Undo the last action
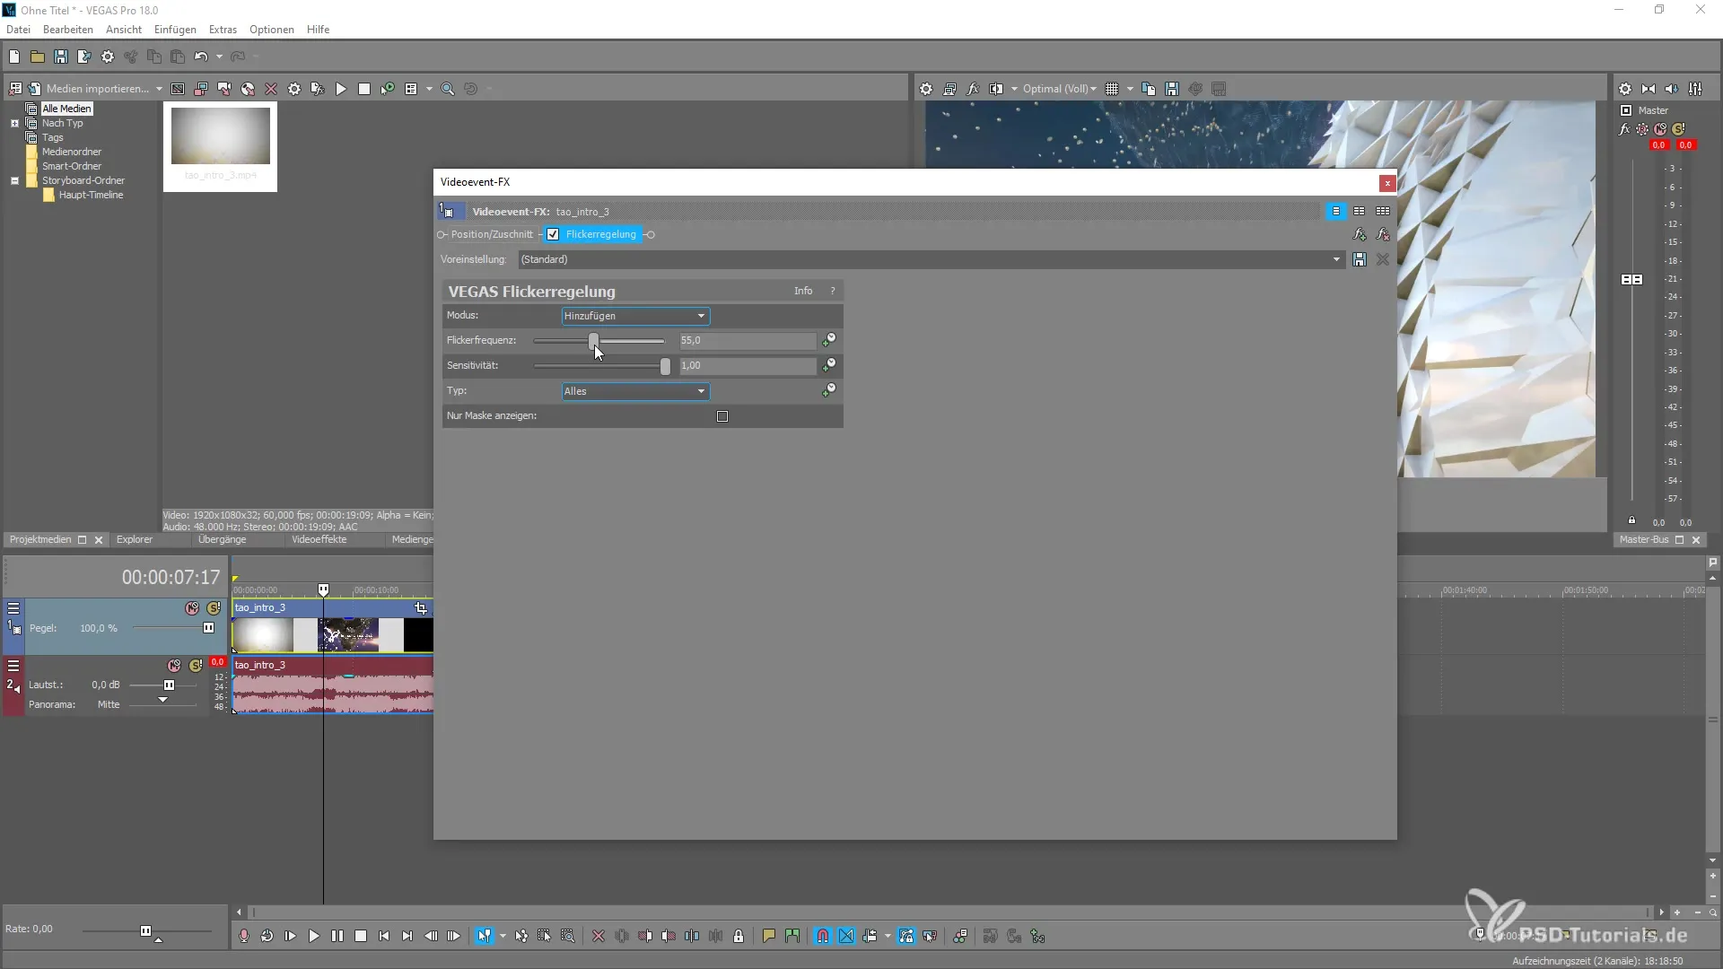 [x=200, y=57]
